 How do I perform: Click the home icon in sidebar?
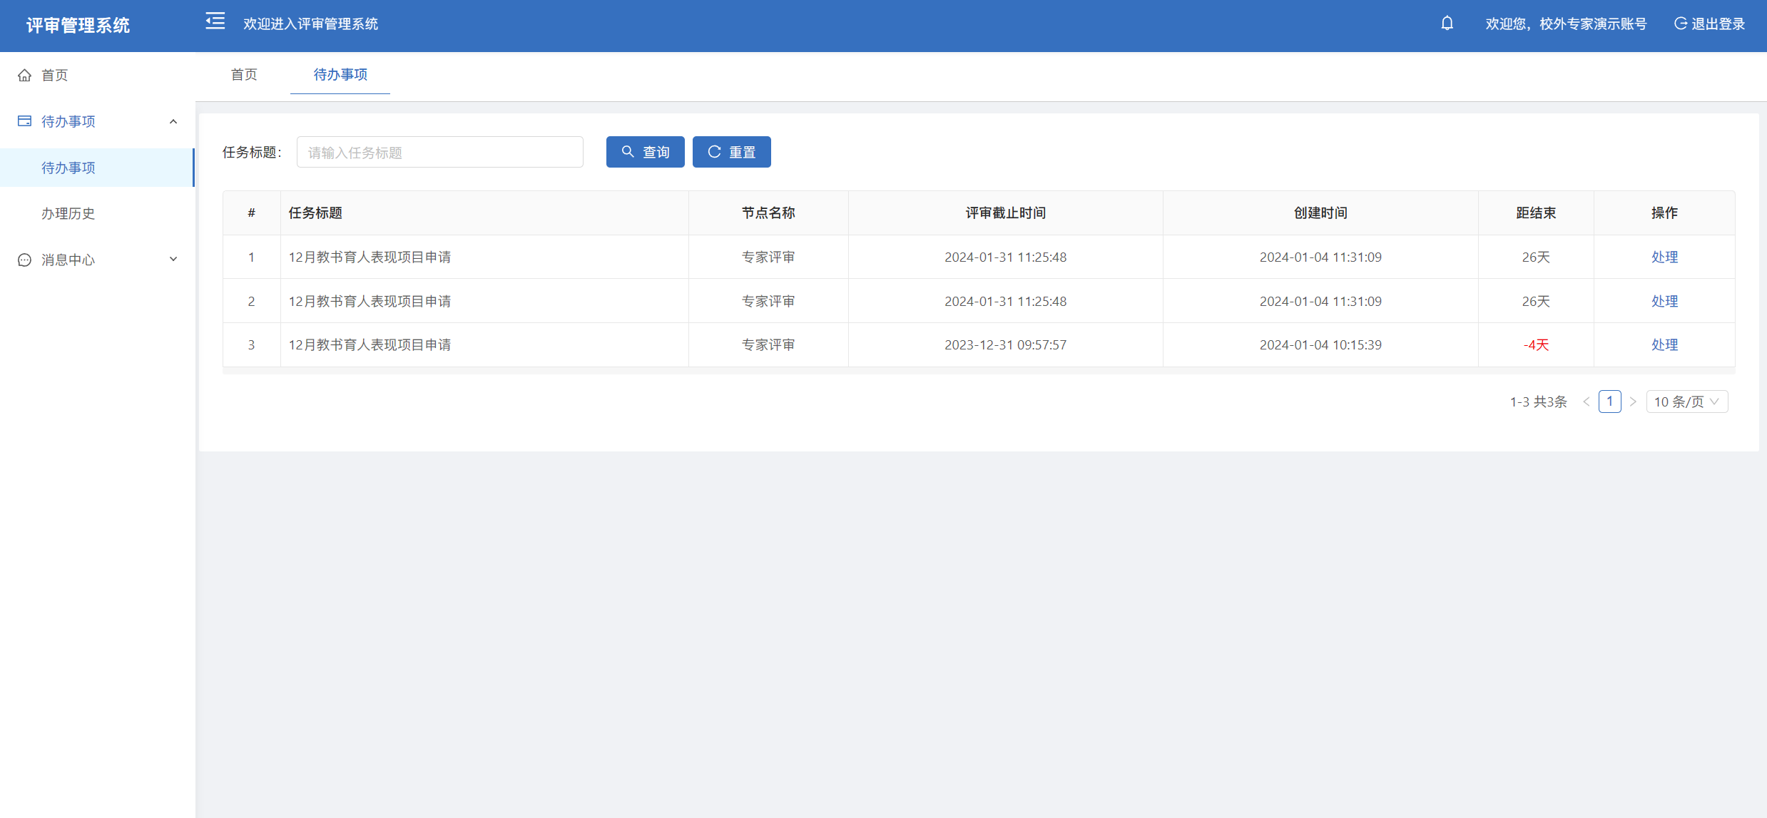point(25,75)
